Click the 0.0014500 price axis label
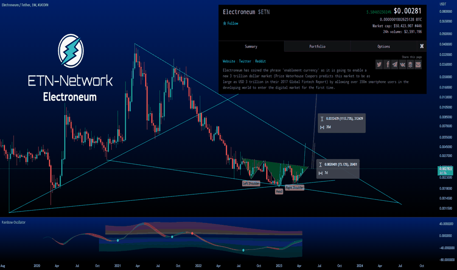457x270 pixels. tap(446, 198)
